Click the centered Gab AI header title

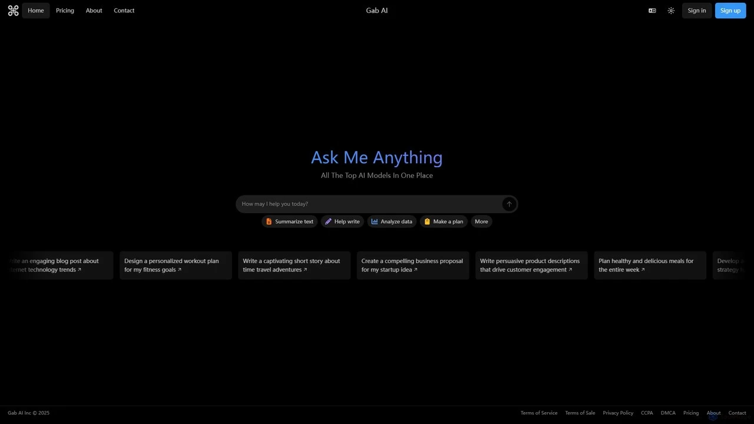[x=377, y=11]
